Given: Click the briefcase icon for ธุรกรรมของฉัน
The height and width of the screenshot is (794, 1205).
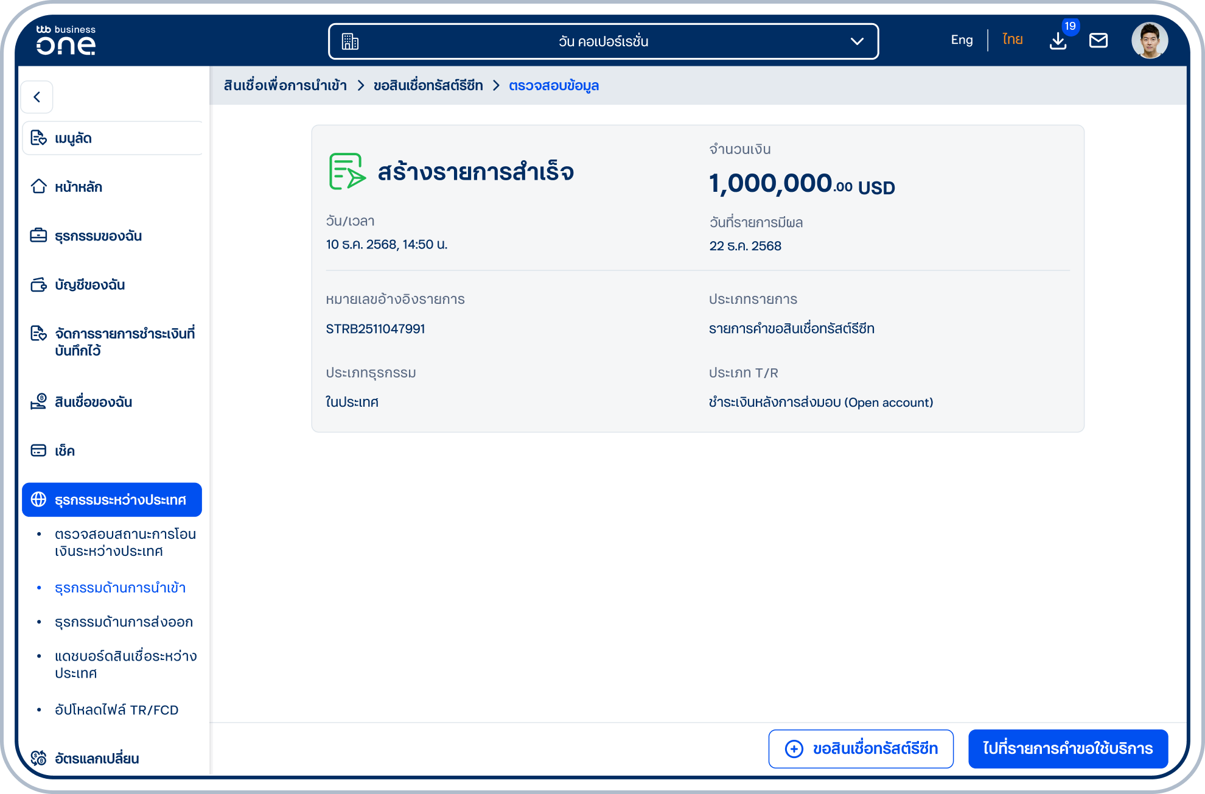Looking at the screenshot, I should [39, 235].
